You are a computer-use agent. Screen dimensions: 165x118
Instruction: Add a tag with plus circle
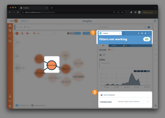pos(104,55)
